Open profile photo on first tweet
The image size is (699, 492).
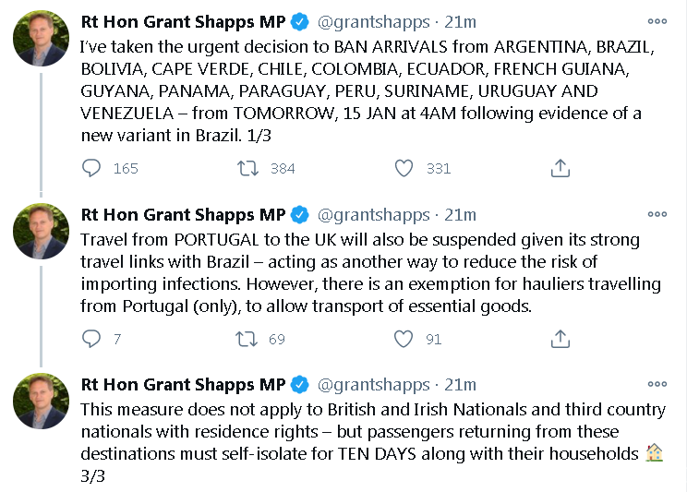(x=42, y=38)
